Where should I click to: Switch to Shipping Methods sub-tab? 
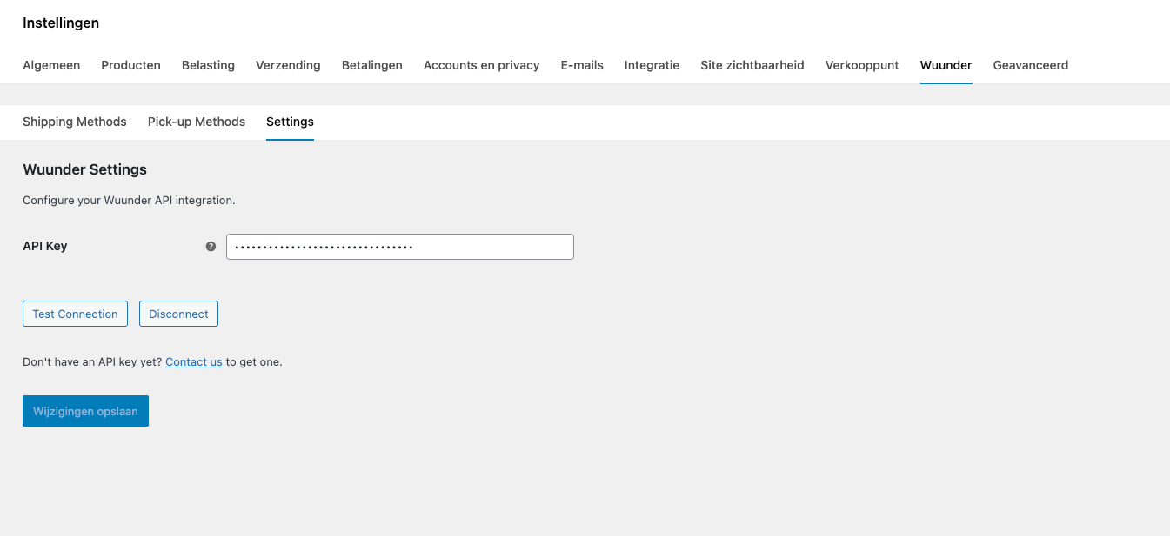[x=75, y=122]
